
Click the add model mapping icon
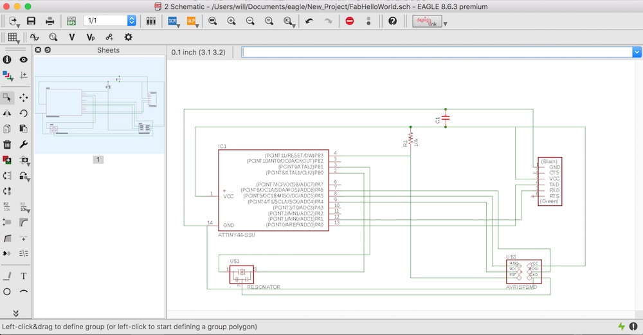[x=109, y=37]
